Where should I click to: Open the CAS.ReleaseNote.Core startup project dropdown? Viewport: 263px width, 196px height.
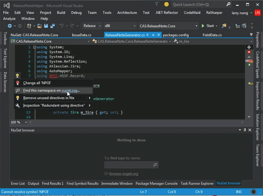pyautogui.click(x=168, y=26)
